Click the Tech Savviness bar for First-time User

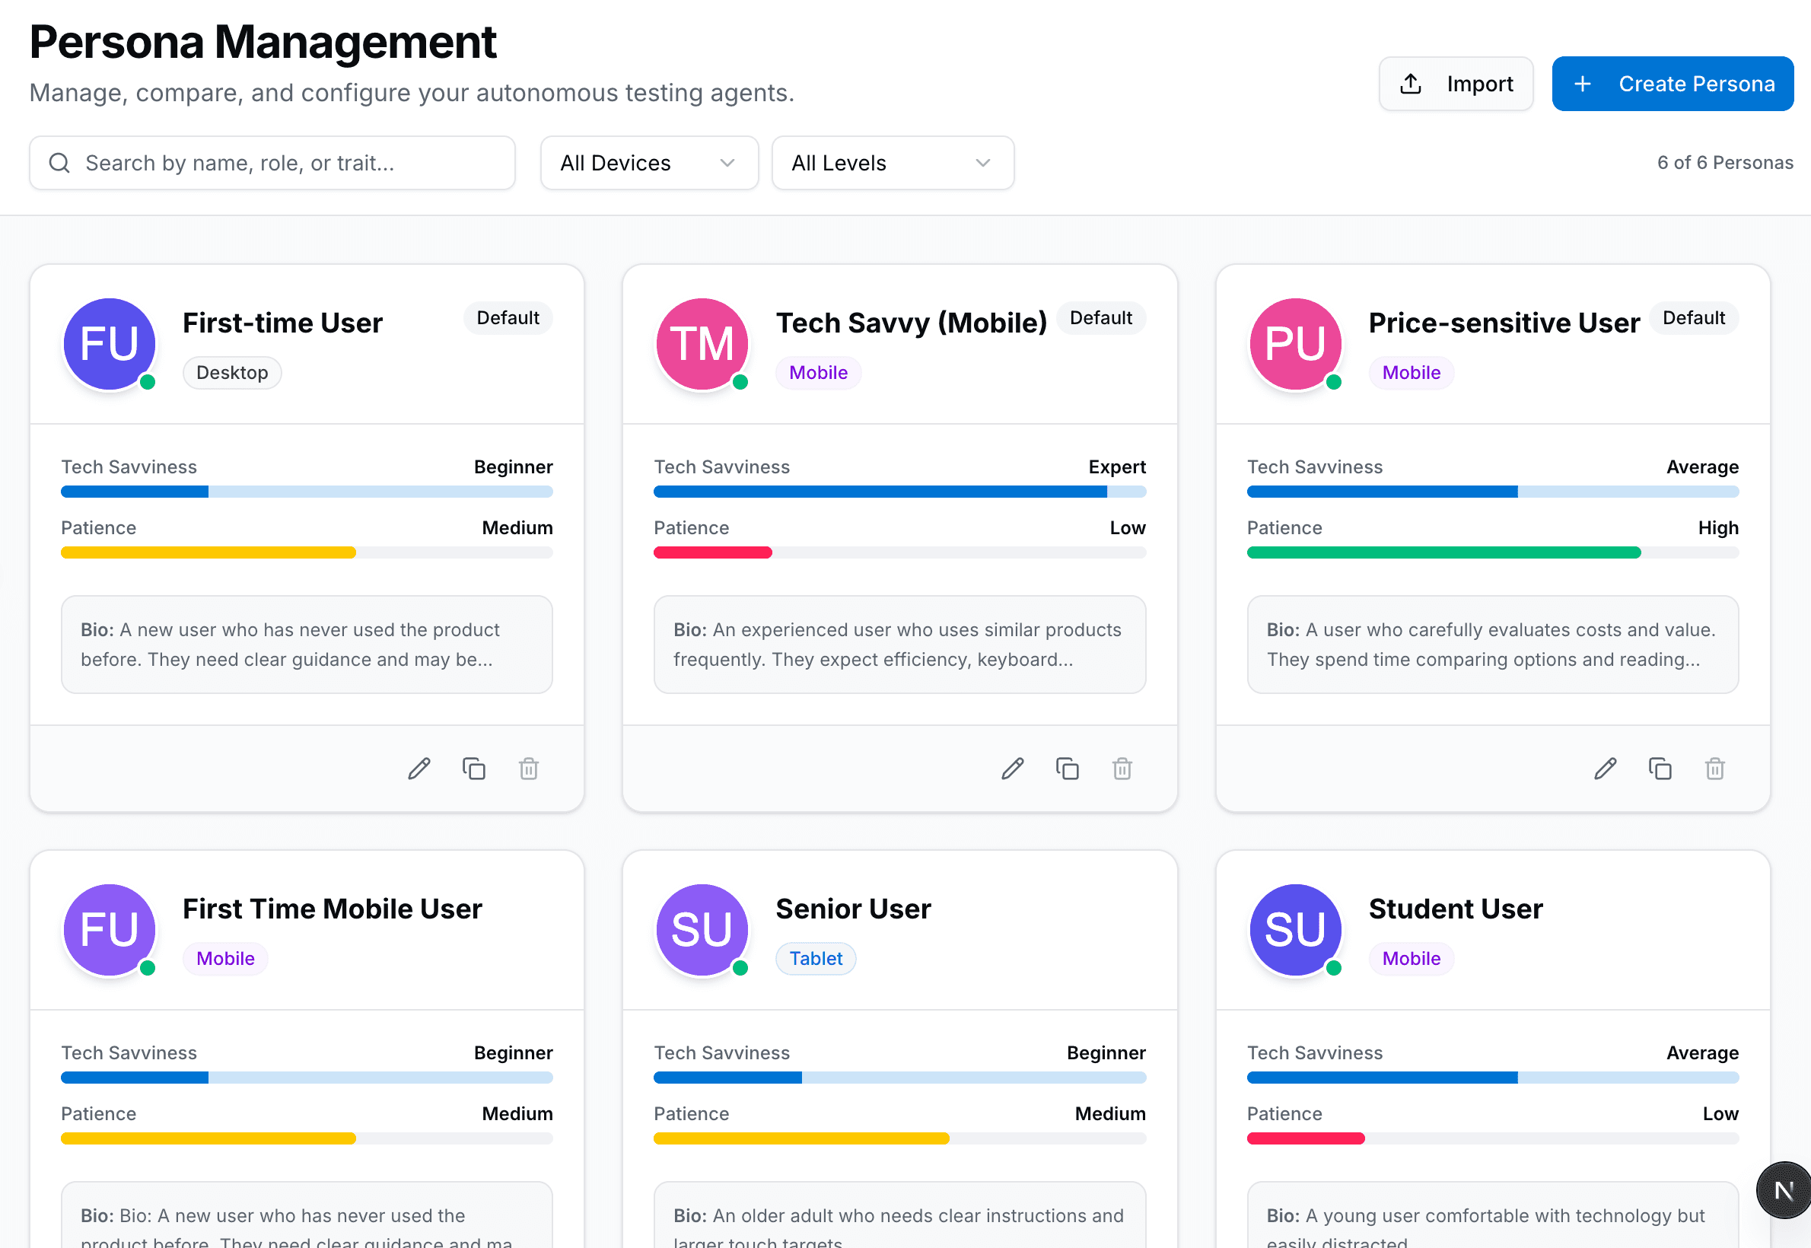click(x=307, y=492)
